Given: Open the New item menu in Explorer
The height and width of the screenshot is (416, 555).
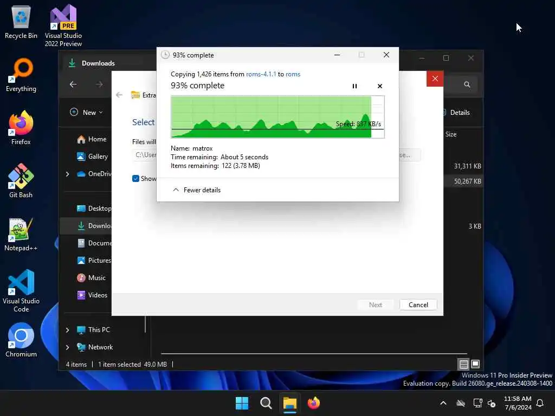Looking at the screenshot, I should coord(86,112).
